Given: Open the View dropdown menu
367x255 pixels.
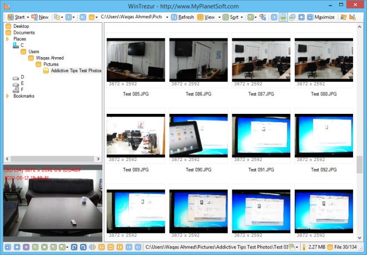Looking at the screenshot, I should tap(208, 17).
